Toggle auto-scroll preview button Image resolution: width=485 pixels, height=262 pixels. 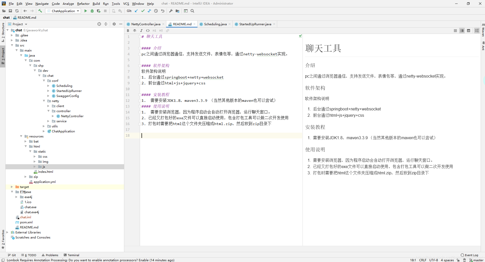pos(477,31)
